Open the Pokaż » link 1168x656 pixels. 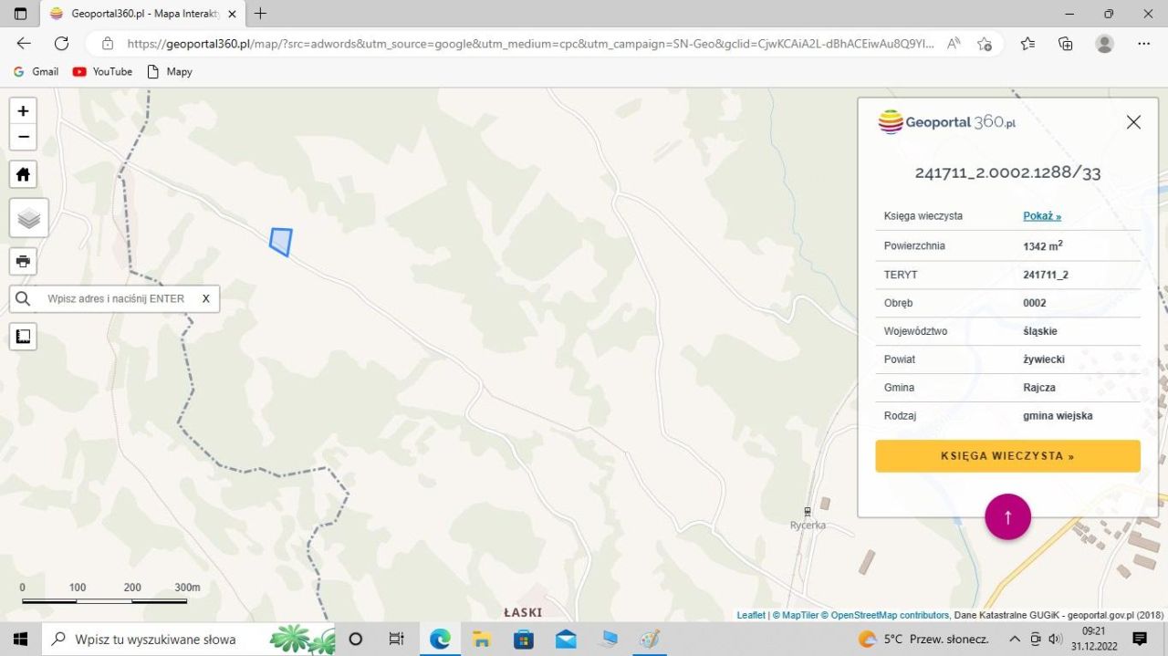click(x=1042, y=216)
